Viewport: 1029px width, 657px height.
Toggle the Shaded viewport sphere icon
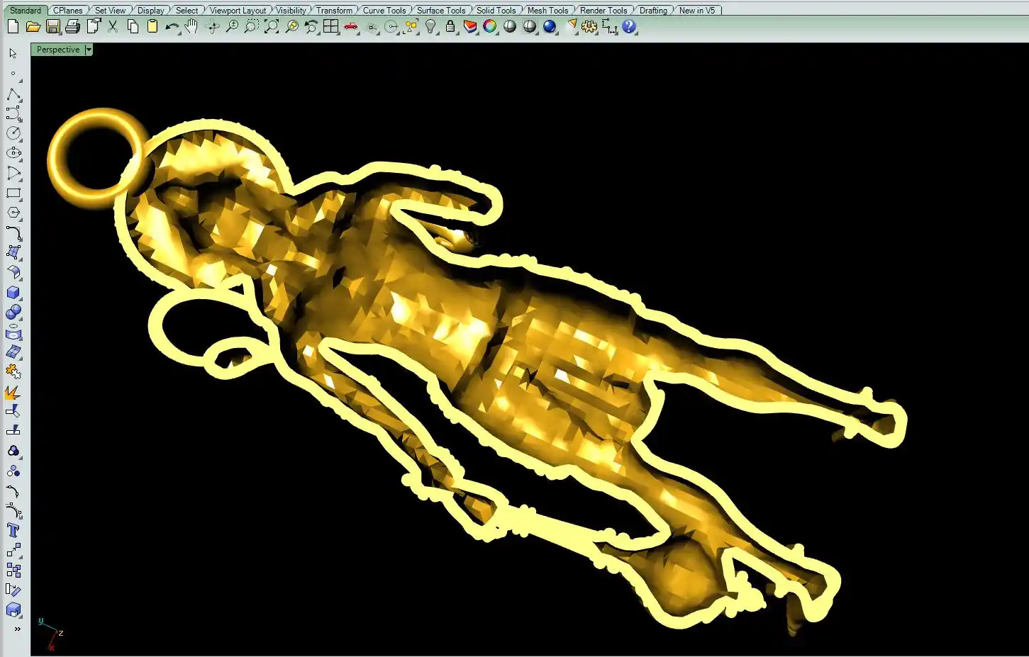pyautogui.click(x=510, y=27)
